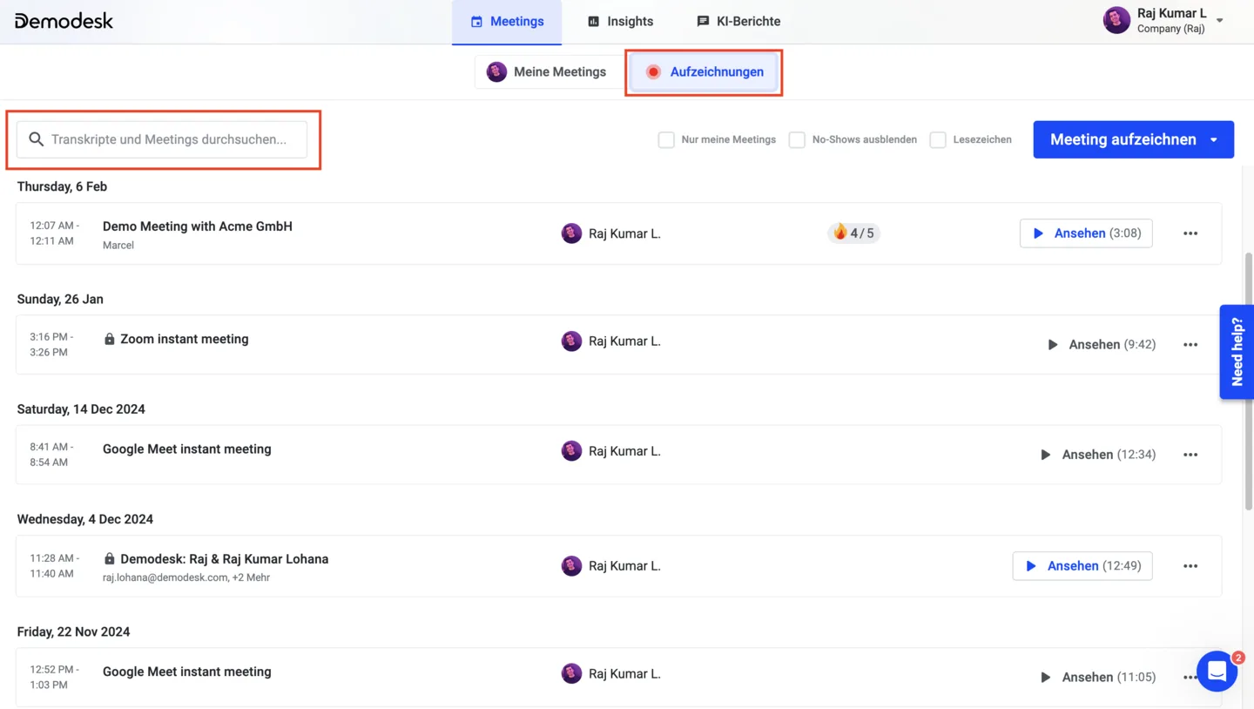Image resolution: width=1254 pixels, height=709 pixels.
Task: Open Demodesk: Raj & Raj Kumar Lohana meeting
Action: (225, 559)
